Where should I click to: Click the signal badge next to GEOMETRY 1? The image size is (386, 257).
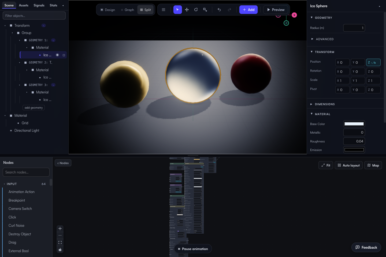(53, 40)
